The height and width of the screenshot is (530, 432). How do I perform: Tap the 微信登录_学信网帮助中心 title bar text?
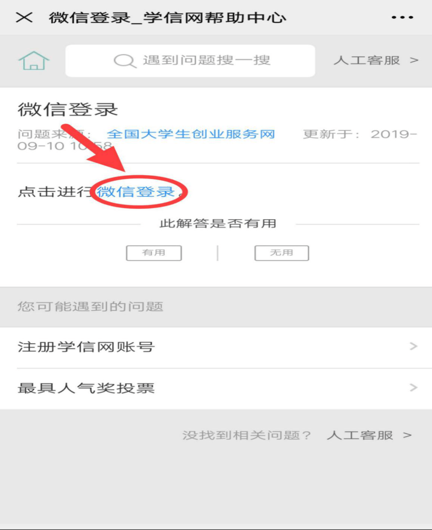pyautogui.click(x=167, y=18)
